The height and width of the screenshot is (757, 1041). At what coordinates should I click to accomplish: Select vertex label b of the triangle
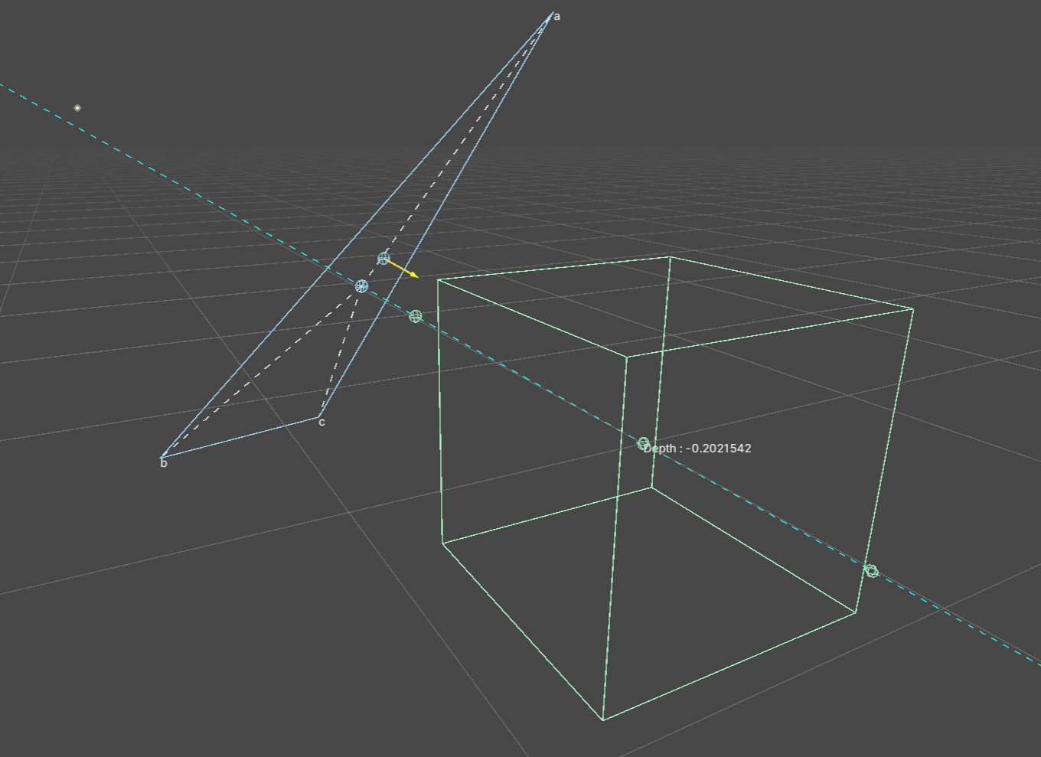[x=162, y=463]
